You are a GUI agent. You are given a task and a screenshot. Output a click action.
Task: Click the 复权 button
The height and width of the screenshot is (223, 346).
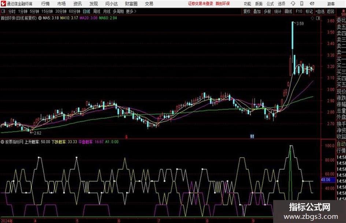[x=247, y=11]
